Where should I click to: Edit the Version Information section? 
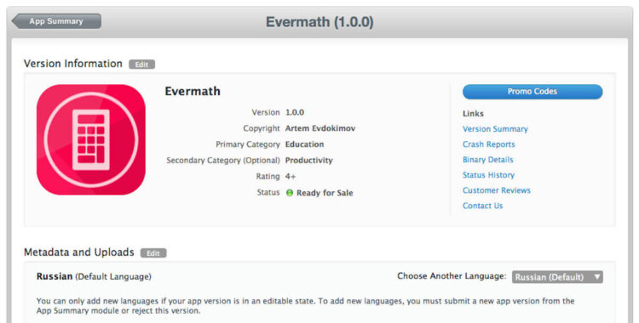pyautogui.click(x=141, y=65)
